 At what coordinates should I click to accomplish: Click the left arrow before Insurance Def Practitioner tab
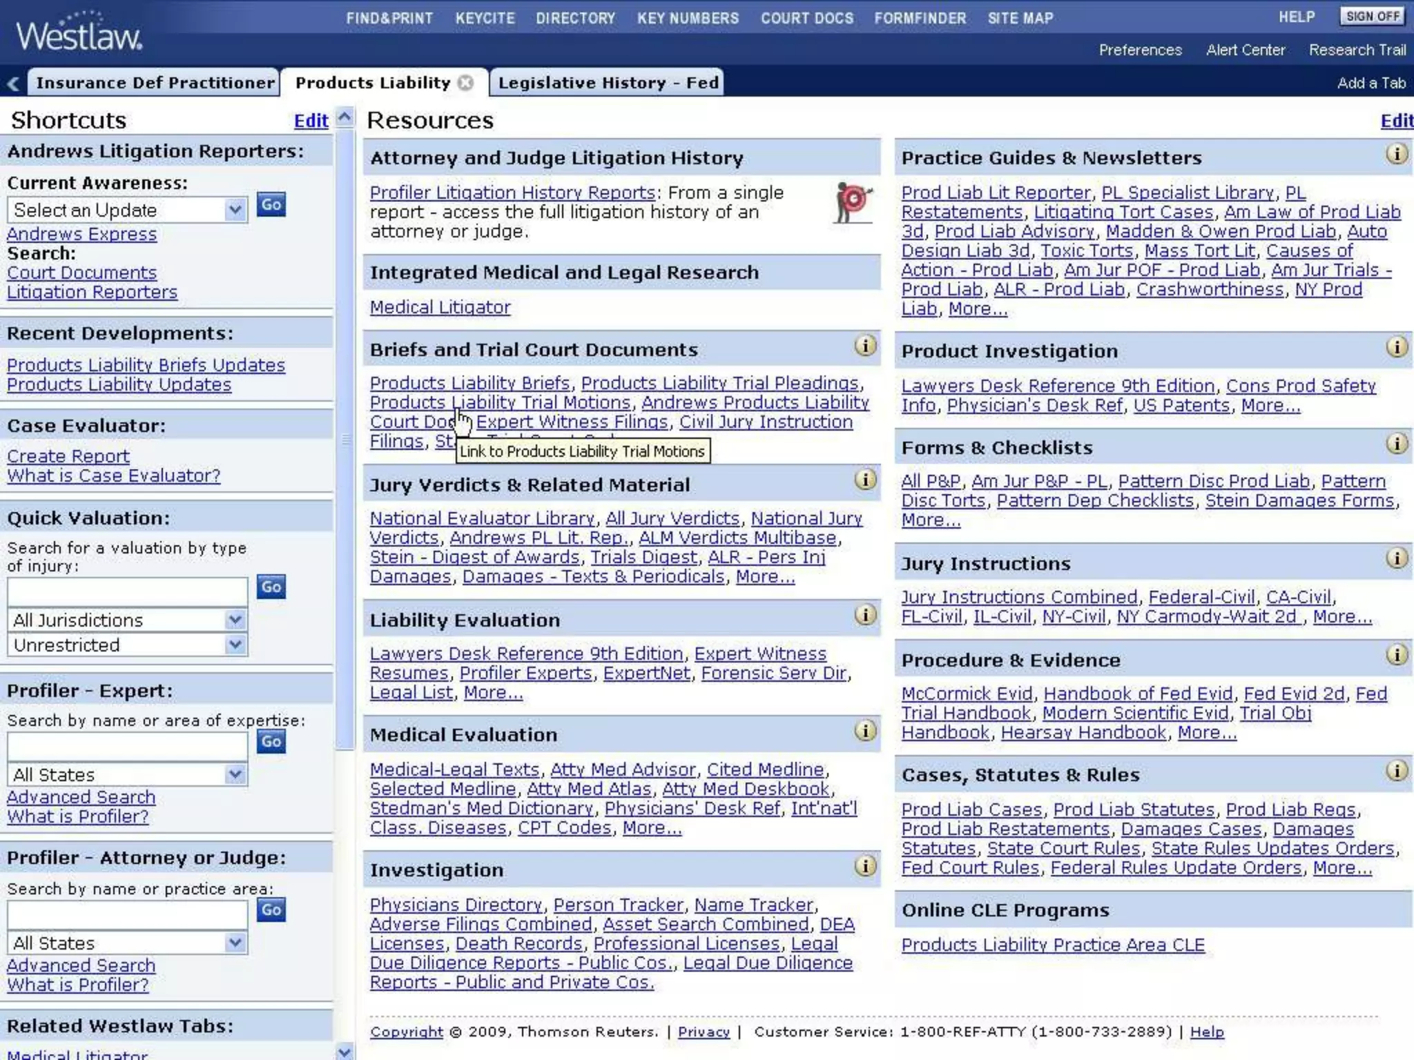point(13,84)
